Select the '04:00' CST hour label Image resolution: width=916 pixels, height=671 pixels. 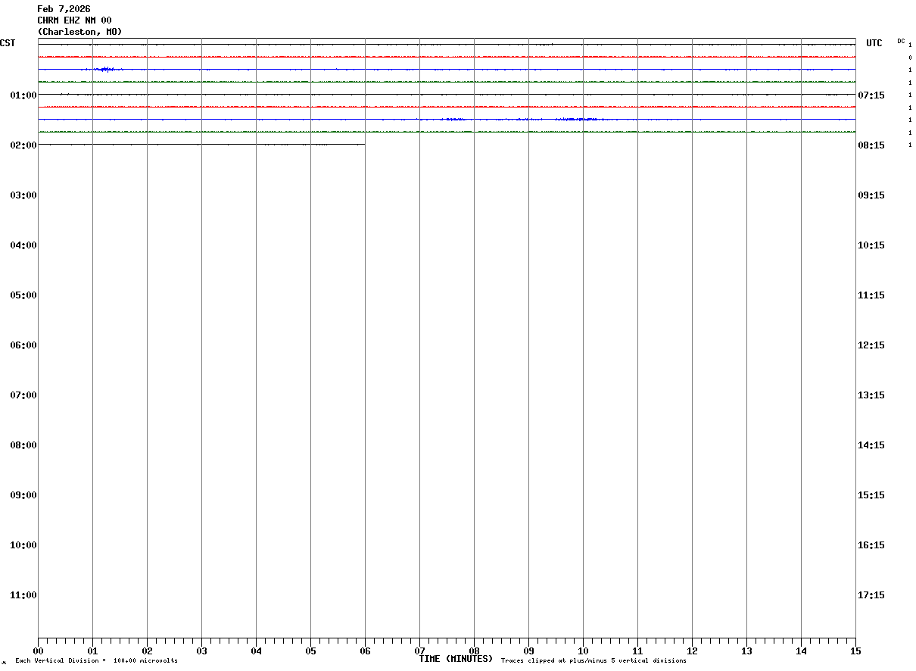[x=23, y=245]
